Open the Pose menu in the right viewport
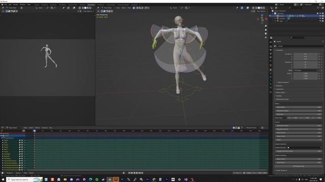Screen dimensions: 325x182 point(129,8)
